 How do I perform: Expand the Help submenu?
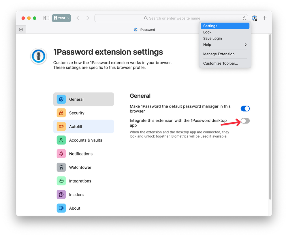[225, 45]
